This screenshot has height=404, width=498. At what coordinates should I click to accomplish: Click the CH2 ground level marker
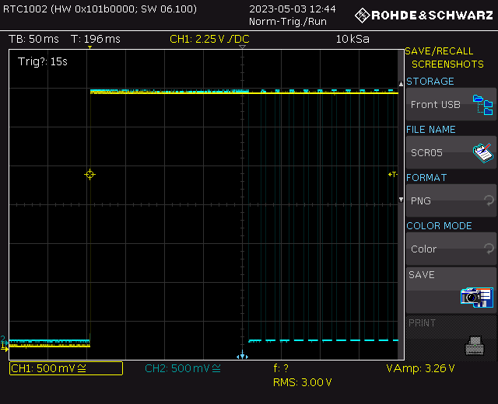click(x=4, y=340)
